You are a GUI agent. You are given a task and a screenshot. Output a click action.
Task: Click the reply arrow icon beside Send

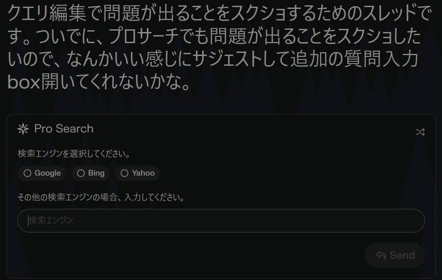[x=381, y=255]
